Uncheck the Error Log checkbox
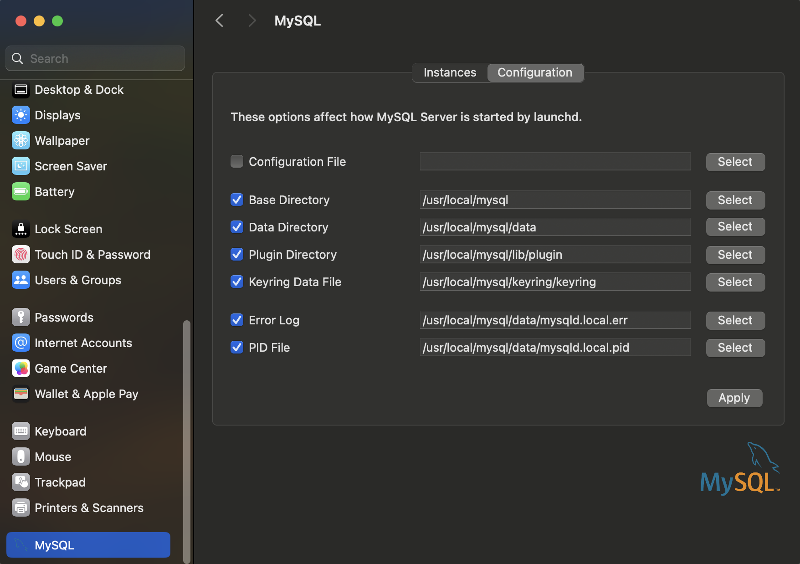This screenshot has width=800, height=564. pos(237,320)
